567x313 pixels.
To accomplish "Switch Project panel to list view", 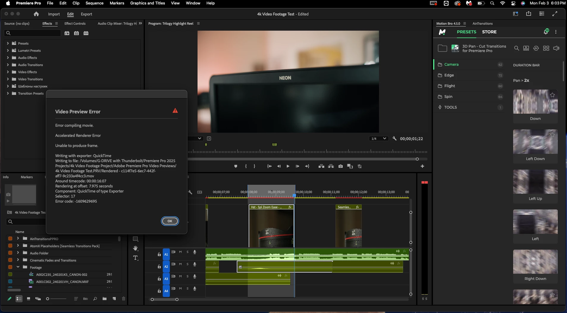I will pos(19,299).
